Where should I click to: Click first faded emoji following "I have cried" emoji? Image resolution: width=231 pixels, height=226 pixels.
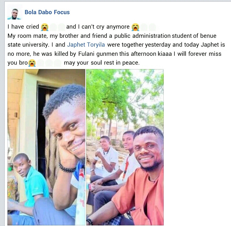click(53, 27)
